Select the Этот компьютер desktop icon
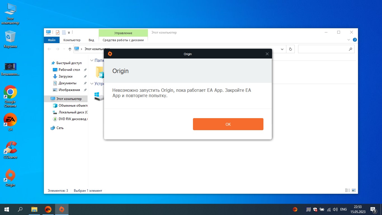This screenshot has width=382, height=215. coord(10,14)
